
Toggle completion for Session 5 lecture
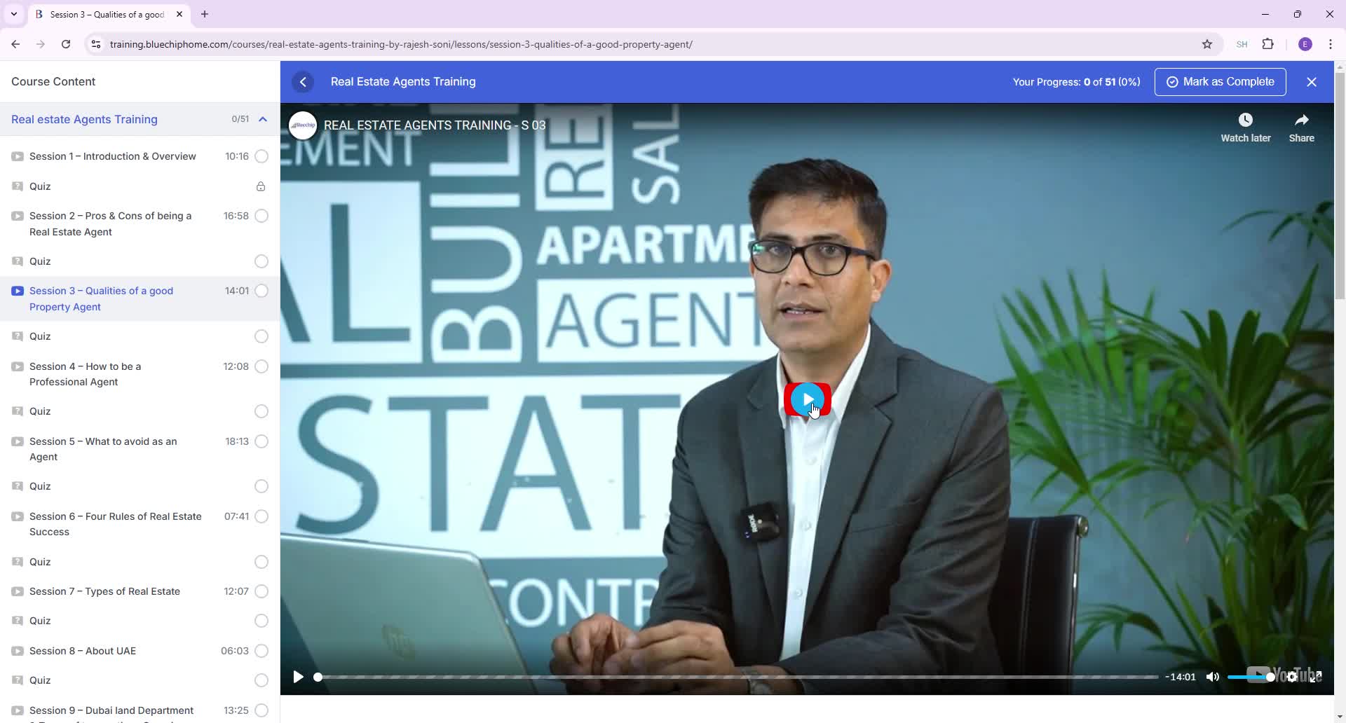tap(261, 441)
